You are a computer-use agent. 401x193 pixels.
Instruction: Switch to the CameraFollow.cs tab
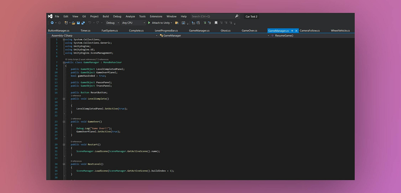310,30
